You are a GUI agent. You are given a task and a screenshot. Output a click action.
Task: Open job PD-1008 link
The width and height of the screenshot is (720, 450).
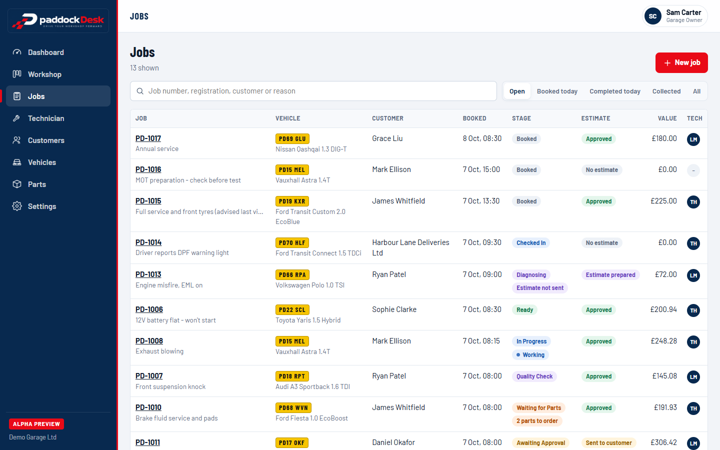click(149, 341)
